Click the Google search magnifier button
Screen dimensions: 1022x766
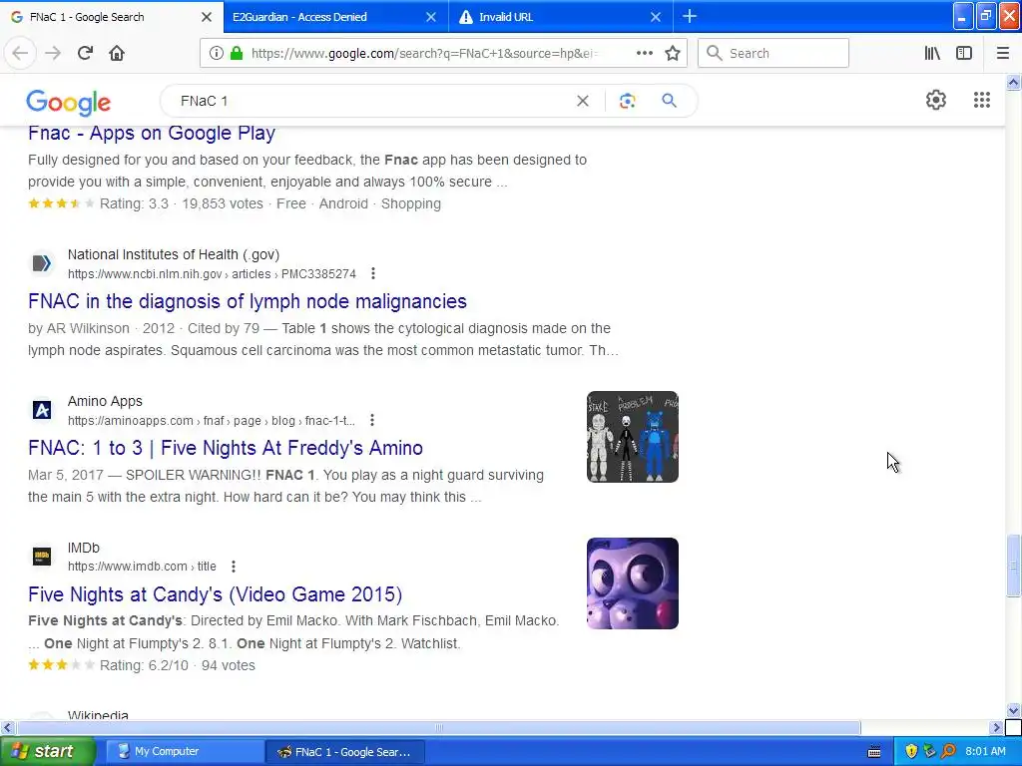point(669,101)
